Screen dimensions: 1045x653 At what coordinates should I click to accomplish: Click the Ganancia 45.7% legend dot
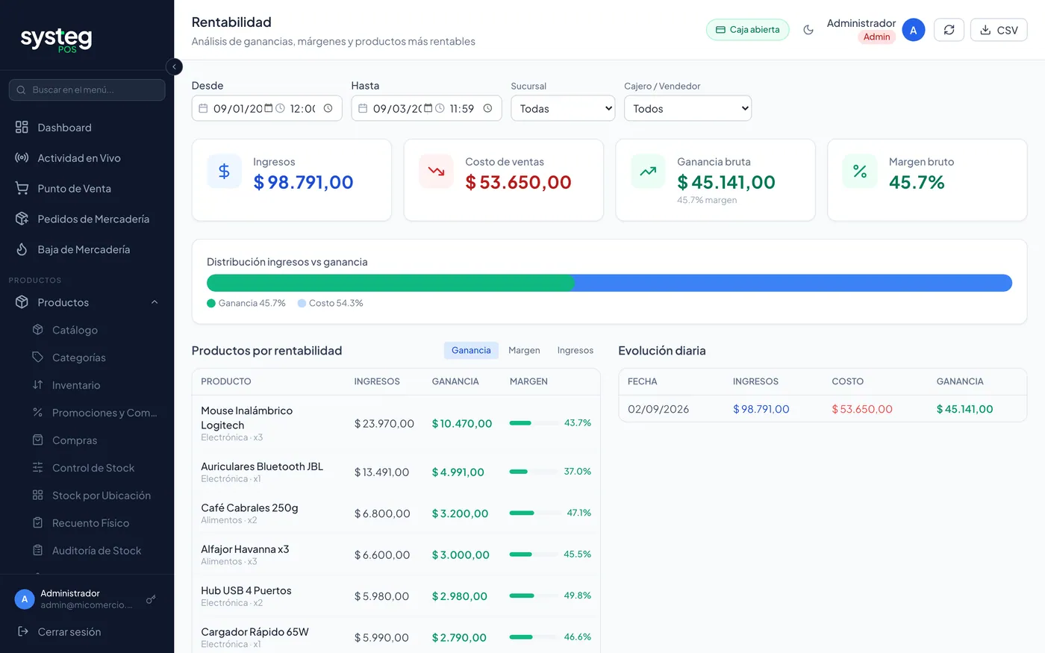coord(211,303)
